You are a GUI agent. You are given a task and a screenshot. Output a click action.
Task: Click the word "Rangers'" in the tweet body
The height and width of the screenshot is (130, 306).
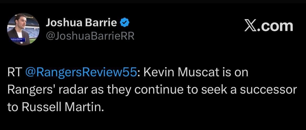pyautogui.click(x=26, y=90)
